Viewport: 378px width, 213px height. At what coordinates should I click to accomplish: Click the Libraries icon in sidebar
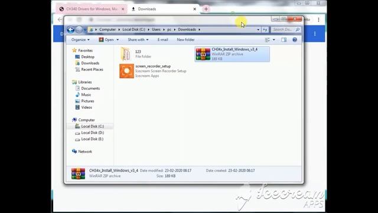coord(74,82)
